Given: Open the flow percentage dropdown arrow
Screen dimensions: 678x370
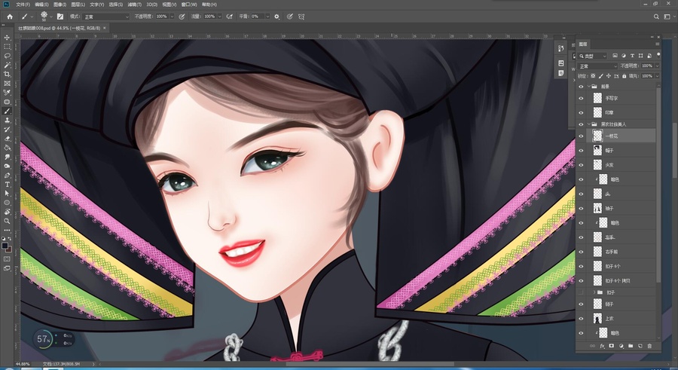Looking at the screenshot, I should coord(220,17).
